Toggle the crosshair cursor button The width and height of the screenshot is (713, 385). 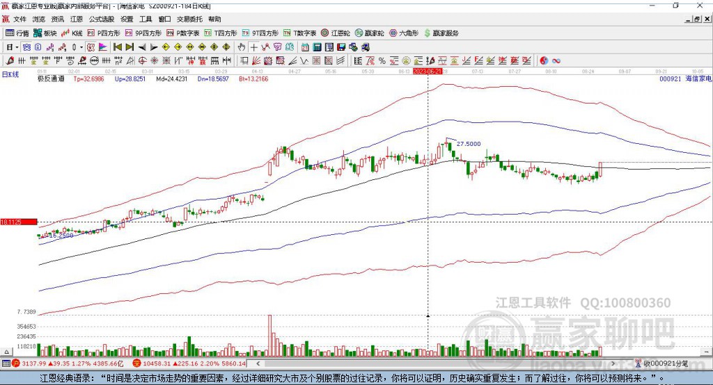(x=253, y=47)
